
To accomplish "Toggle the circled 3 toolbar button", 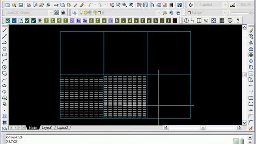I will pyautogui.click(x=186, y=20).
